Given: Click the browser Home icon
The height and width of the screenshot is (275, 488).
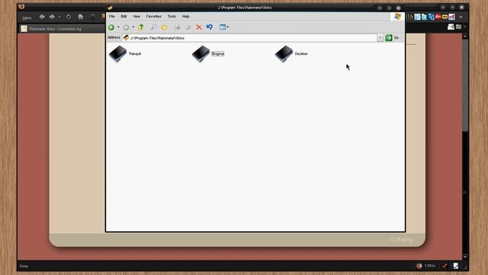Looking at the screenshot, I should click(x=81, y=17).
